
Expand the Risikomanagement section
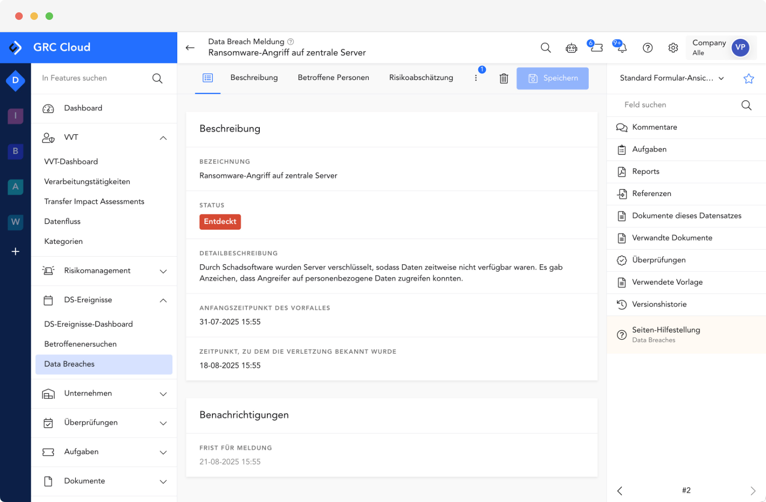pyautogui.click(x=163, y=271)
